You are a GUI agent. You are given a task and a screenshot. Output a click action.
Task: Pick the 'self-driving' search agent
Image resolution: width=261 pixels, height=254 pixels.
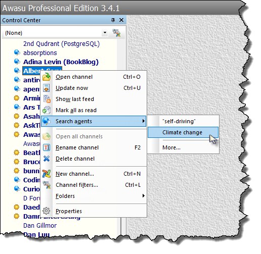pyautogui.click(x=183, y=121)
